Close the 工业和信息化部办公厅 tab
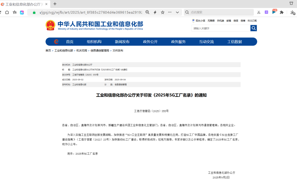297x181 pixels. click(46, 4)
